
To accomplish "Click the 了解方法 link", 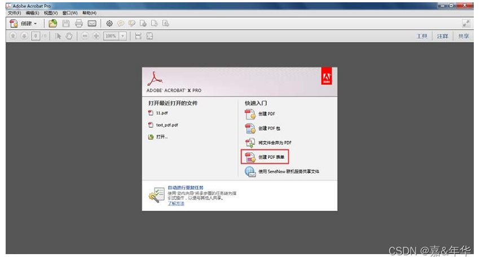I will (176, 203).
